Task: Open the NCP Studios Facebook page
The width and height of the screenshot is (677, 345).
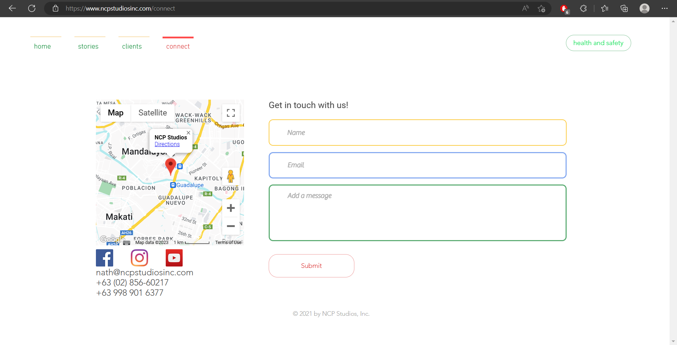Action: [x=104, y=258]
